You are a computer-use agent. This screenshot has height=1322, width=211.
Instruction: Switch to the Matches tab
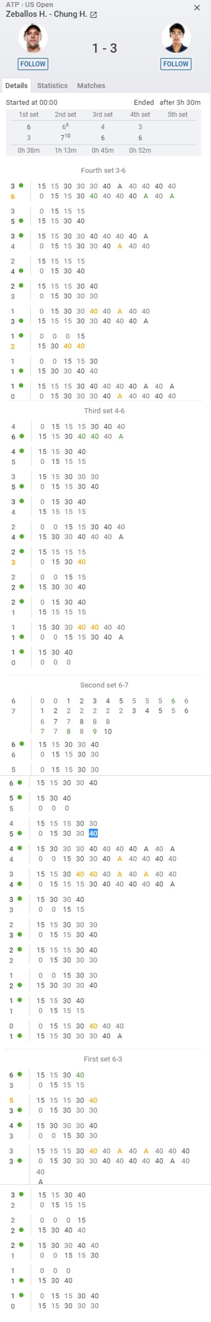91,86
